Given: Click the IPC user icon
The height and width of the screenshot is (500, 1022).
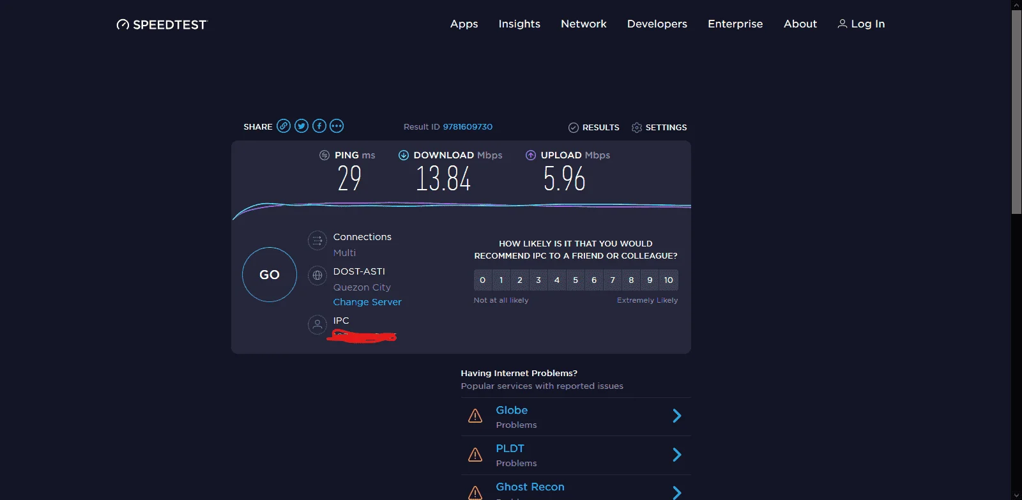Looking at the screenshot, I should pyautogui.click(x=317, y=324).
